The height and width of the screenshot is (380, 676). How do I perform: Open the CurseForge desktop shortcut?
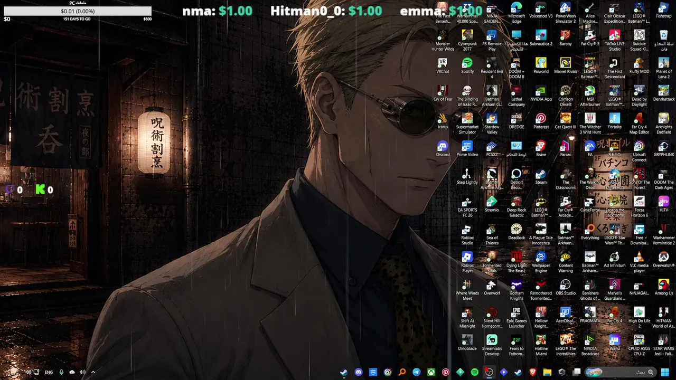point(590,204)
